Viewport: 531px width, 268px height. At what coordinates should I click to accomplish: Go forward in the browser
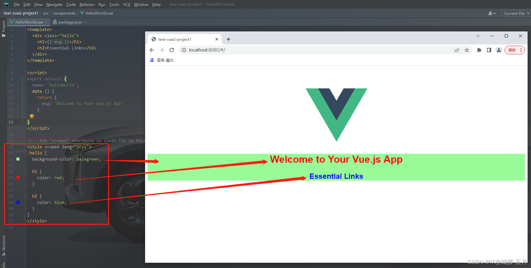click(162, 50)
